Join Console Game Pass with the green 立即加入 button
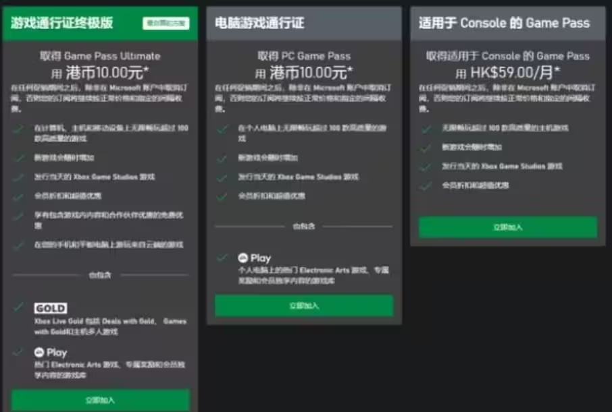 coord(508,227)
